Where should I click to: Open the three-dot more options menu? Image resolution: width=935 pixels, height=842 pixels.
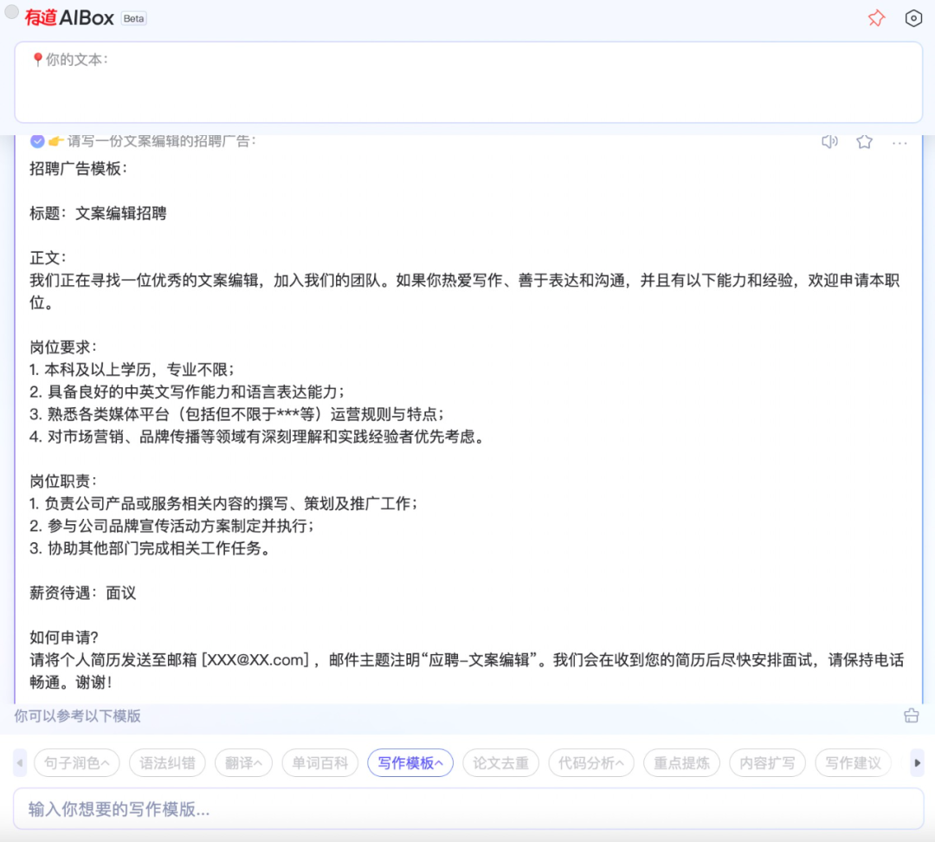coord(900,142)
